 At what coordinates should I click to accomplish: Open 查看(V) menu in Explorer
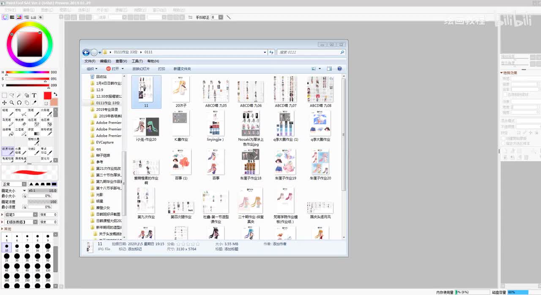click(121, 61)
